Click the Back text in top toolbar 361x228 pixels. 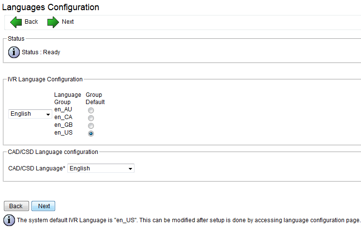(x=31, y=22)
